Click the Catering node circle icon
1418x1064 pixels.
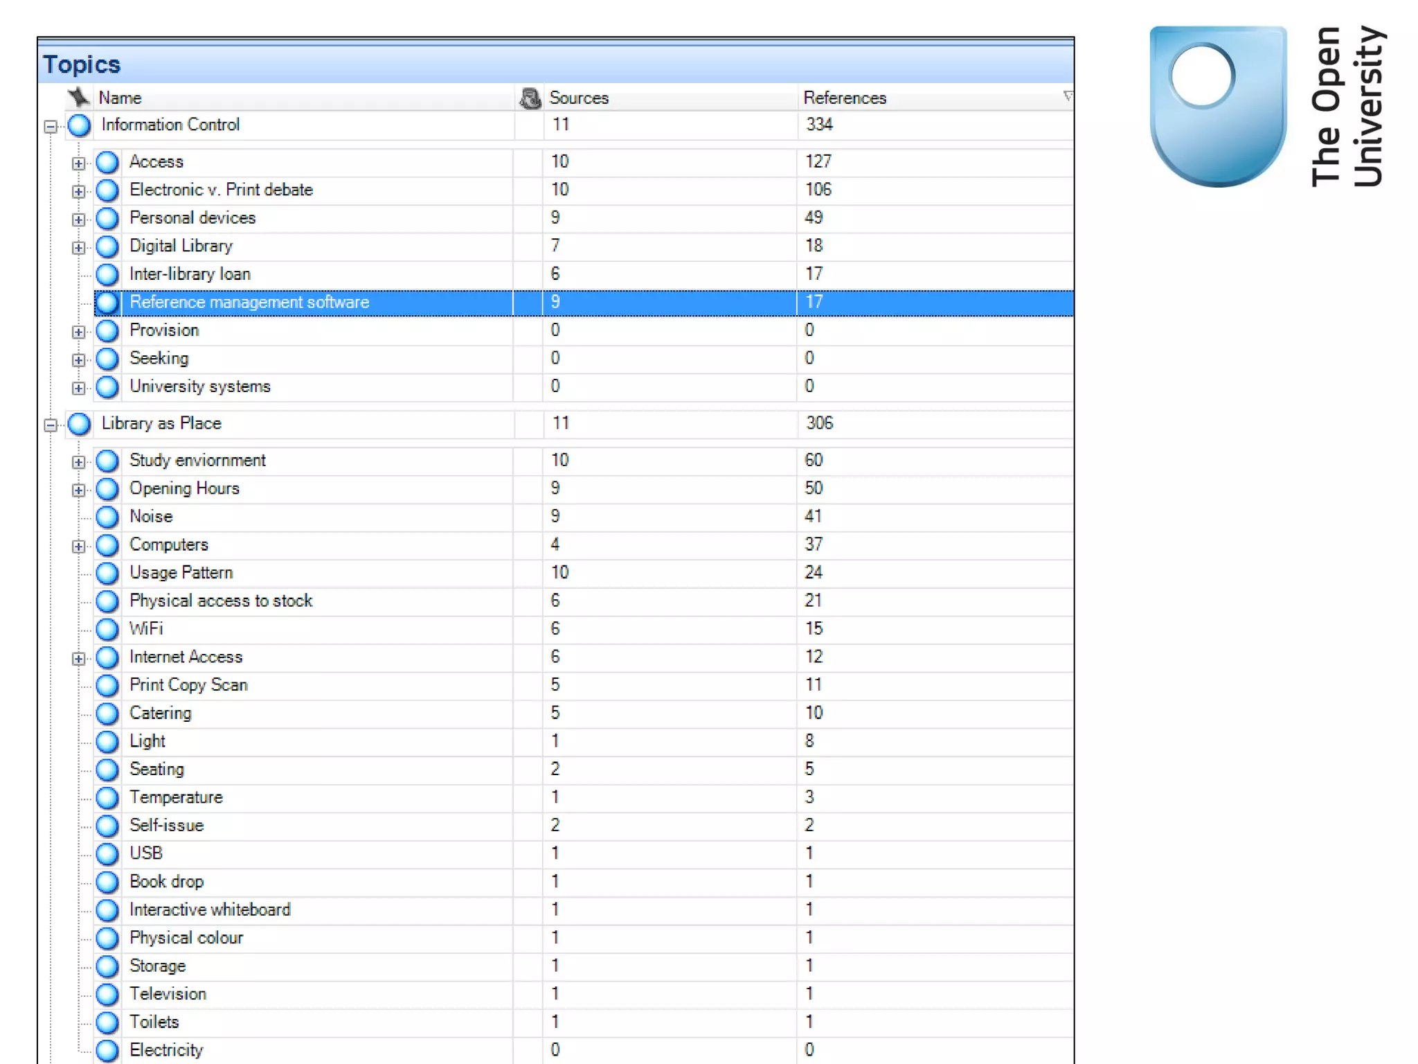click(107, 713)
